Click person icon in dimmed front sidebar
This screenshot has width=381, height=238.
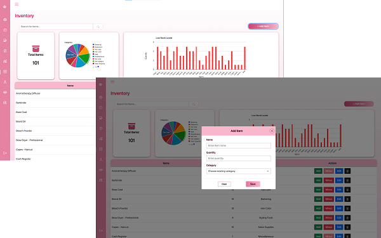(100, 159)
